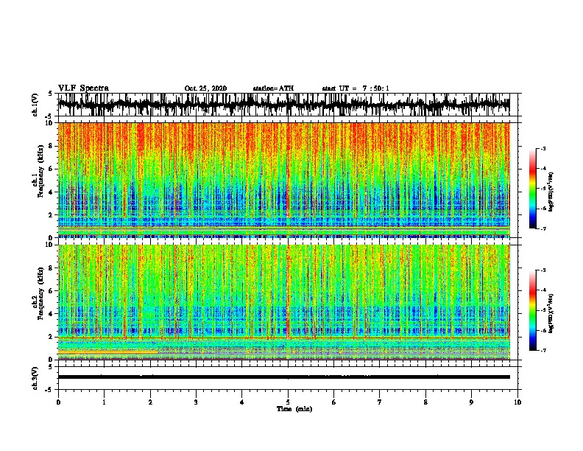This screenshot has width=583, height=451.
Task: Click the time axis tick label "9"
Action: (471, 402)
